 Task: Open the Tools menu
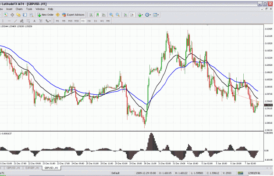[29, 9]
